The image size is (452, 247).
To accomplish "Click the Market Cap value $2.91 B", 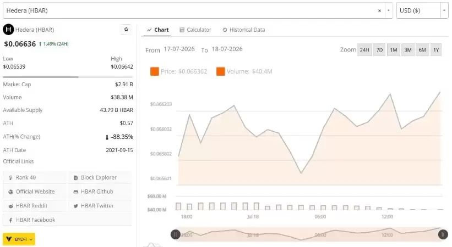I will click(124, 85).
